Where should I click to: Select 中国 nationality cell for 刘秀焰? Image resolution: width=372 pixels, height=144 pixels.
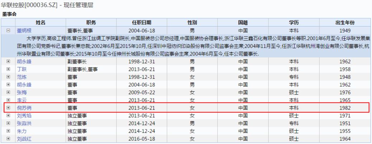click(x=243, y=116)
